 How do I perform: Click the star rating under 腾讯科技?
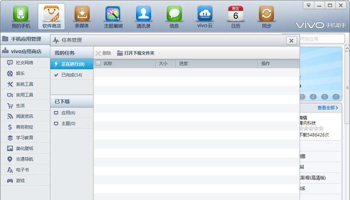pyautogui.click(x=311, y=128)
